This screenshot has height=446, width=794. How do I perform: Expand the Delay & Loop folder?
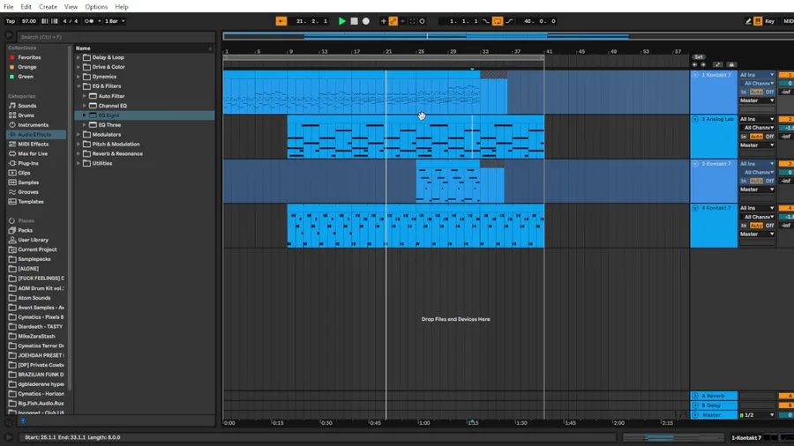[x=79, y=57]
